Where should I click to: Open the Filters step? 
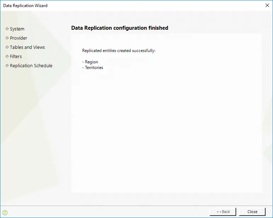pyautogui.click(x=16, y=56)
